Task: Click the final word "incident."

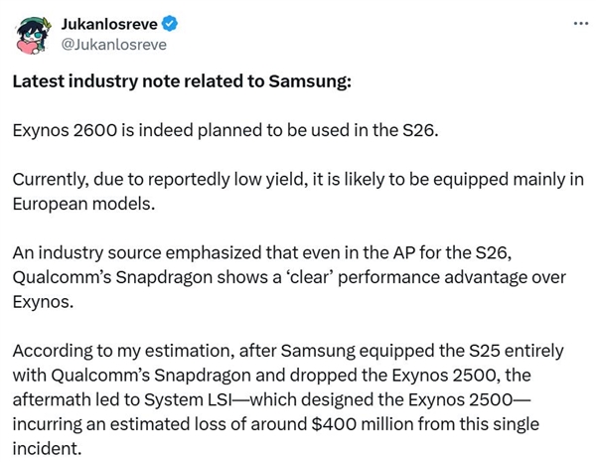Action: [47, 449]
